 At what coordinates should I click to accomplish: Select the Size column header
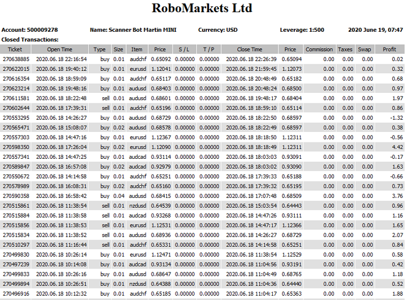(x=118, y=49)
